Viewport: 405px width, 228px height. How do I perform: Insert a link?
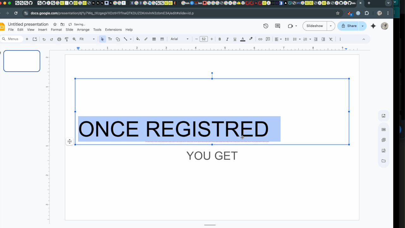(260, 39)
